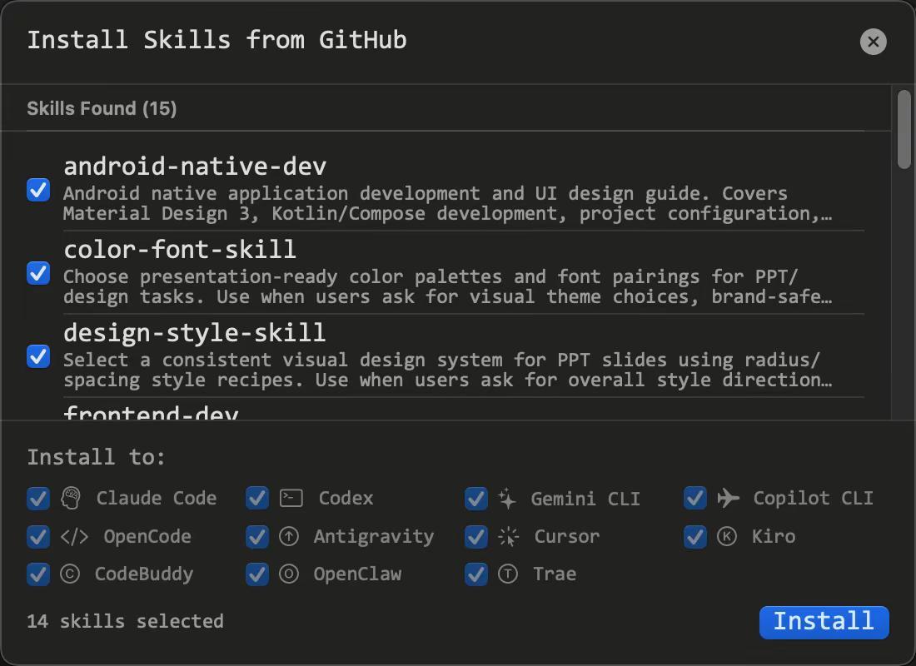The width and height of the screenshot is (916, 666).
Task: Disable installing to Copilot CLI
Action: [694, 498]
